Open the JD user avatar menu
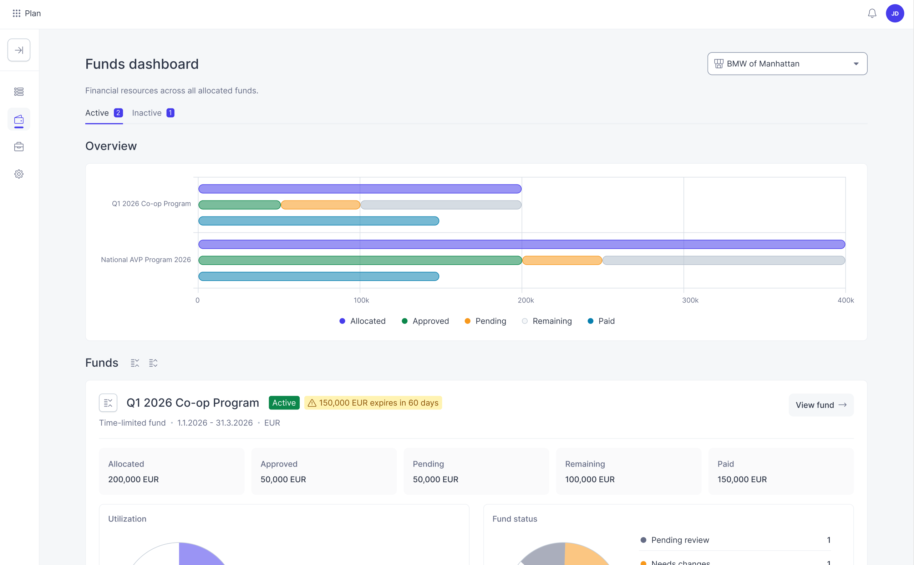This screenshot has height=565, width=914. (x=895, y=14)
